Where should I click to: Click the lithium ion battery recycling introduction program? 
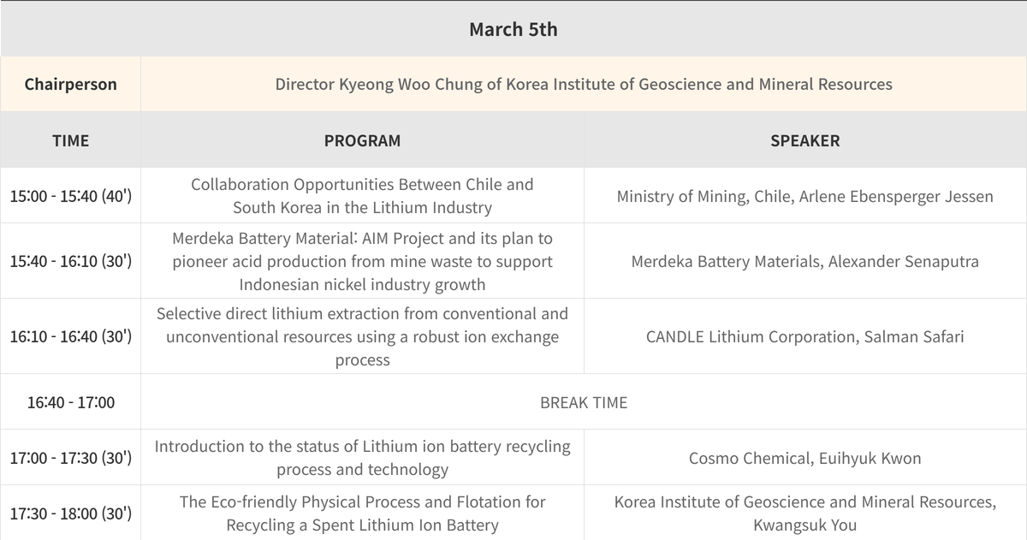coord(362,458)
